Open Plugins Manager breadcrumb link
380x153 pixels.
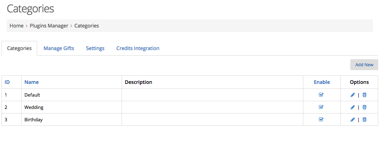[x=49, y=26]
